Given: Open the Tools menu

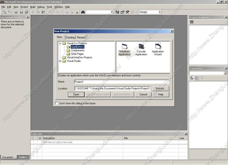Looking at the screenshot, I should point(49,7).
